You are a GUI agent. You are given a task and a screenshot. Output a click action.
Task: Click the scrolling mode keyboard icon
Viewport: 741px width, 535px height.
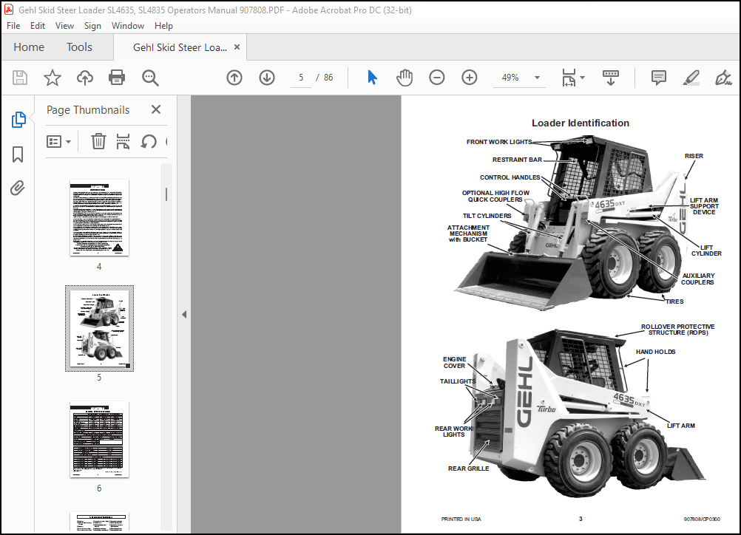611,78
